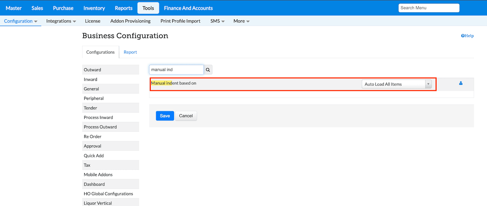Image resolution: width=487 pixels, height=206 pixels.
Task: Select Process Inward in the sidebar
Action: 98,117
